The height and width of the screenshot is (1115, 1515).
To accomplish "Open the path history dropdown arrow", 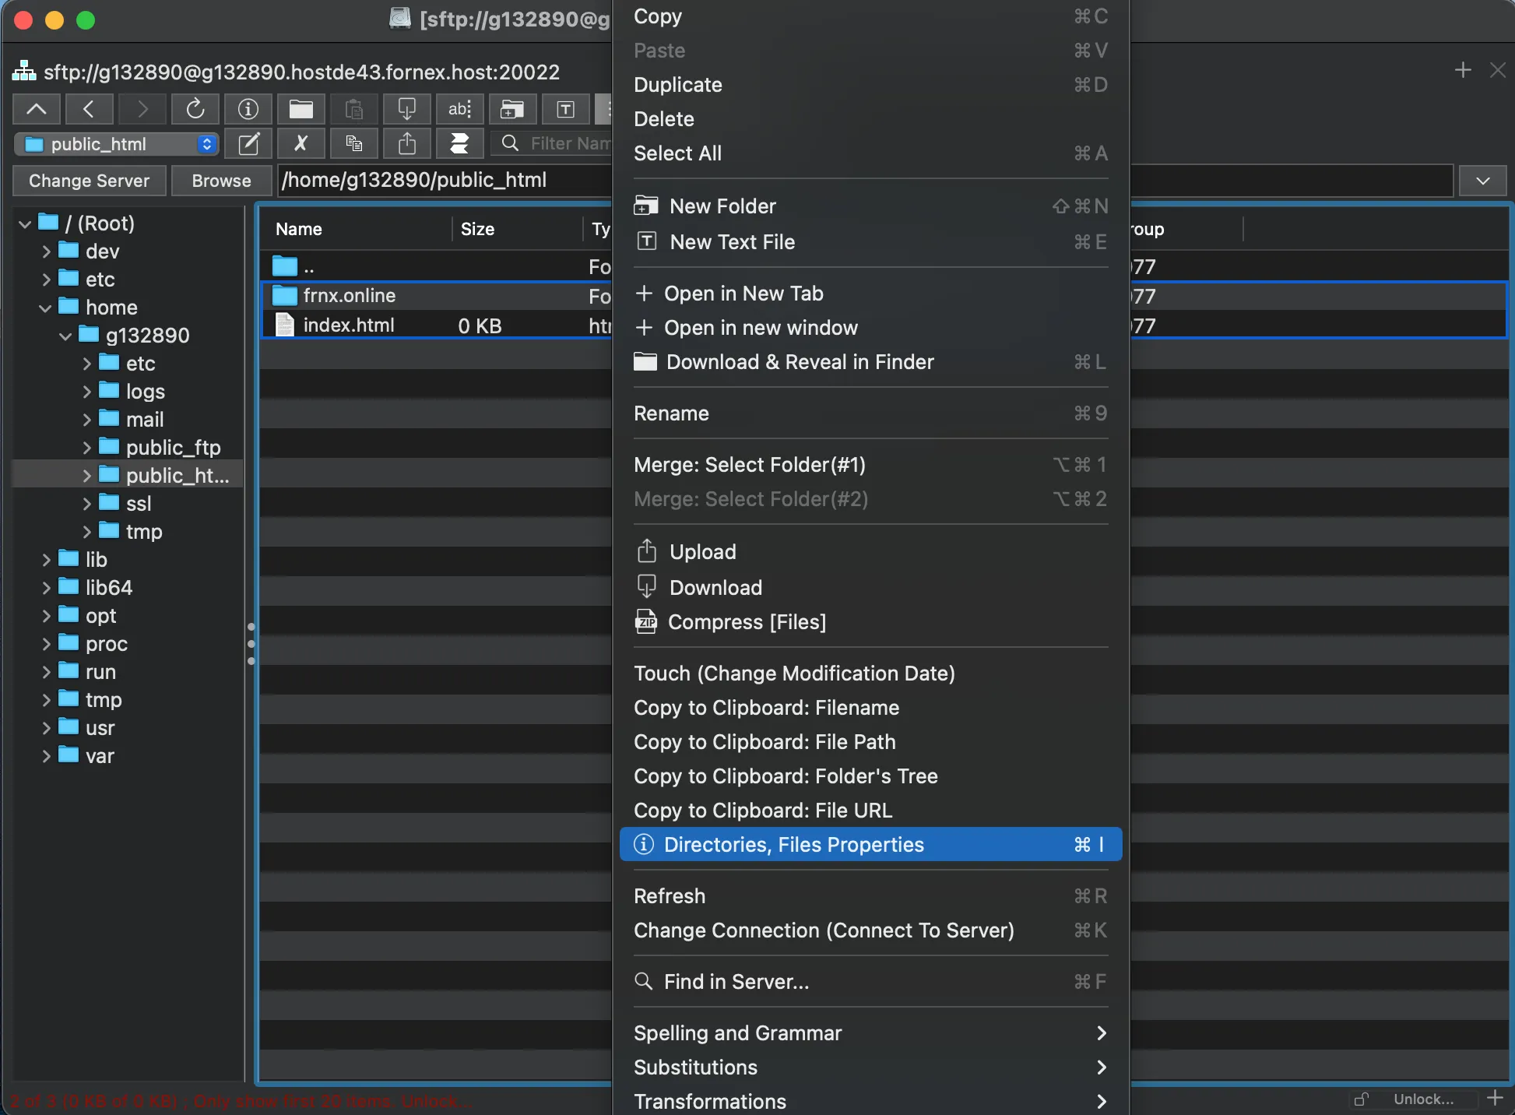I will click(x=1482, y=181).
